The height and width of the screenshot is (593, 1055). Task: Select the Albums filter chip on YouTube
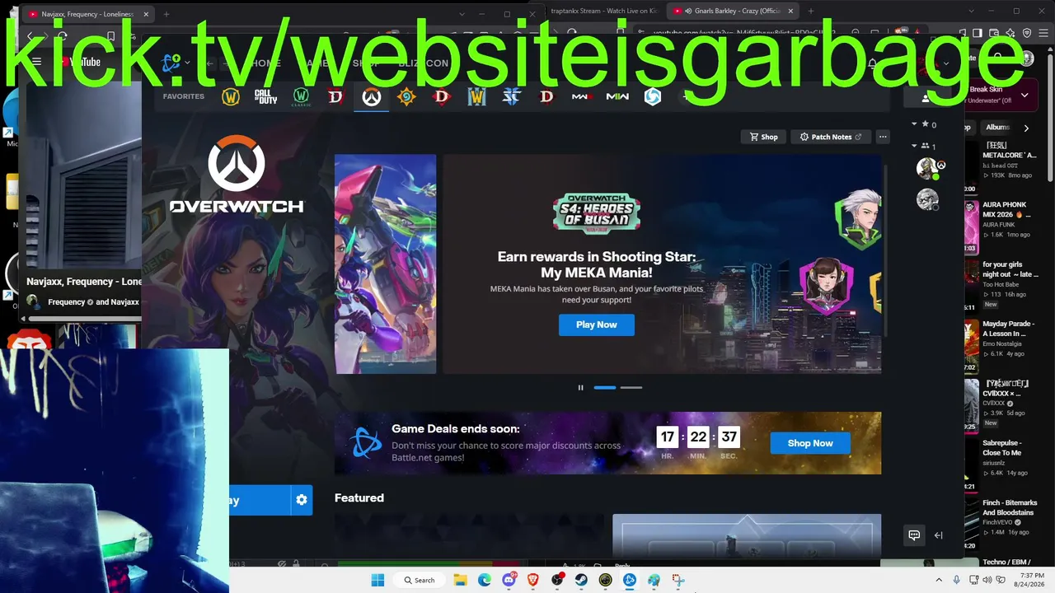click(997, 128)
